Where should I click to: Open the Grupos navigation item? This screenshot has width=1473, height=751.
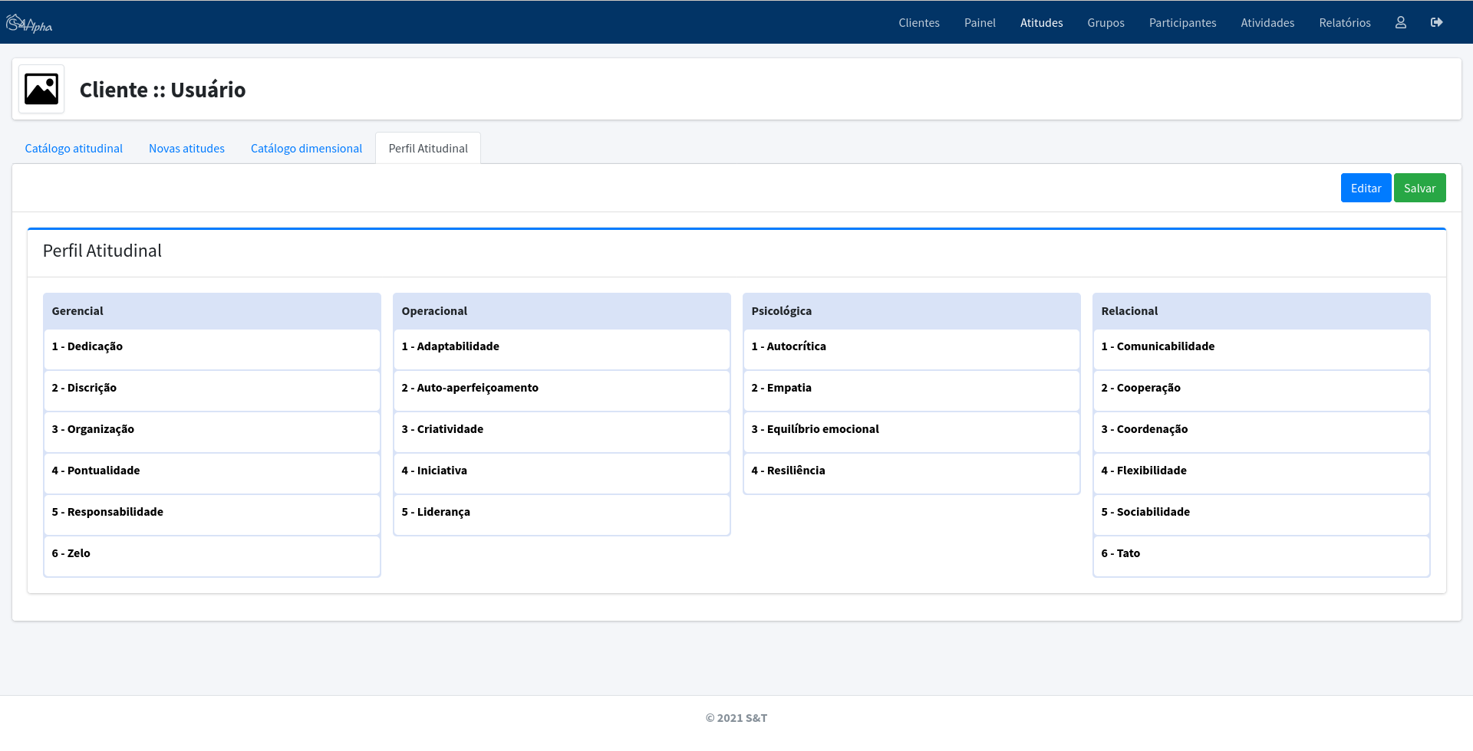click(1106, 23)
